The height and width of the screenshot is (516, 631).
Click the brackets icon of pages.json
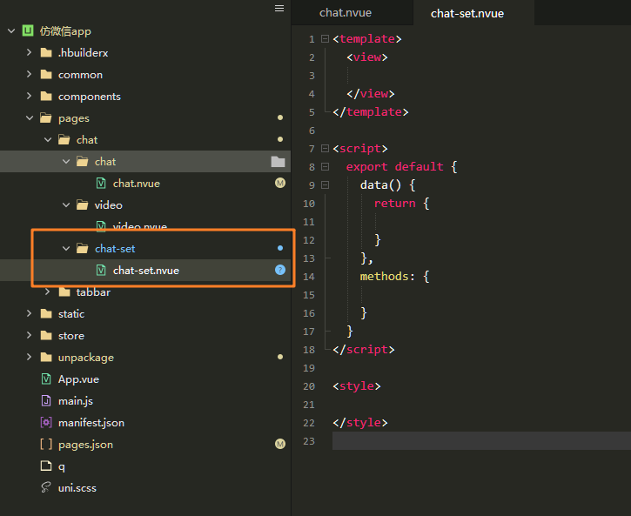46,444
